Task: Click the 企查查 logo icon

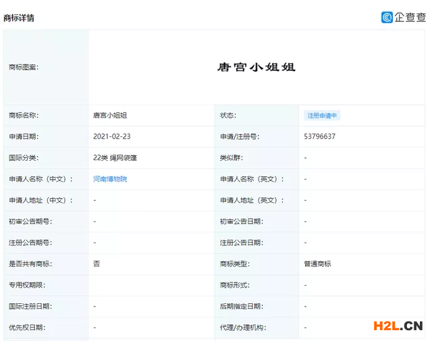Action: pyautogui.click(x=387, y=18)
